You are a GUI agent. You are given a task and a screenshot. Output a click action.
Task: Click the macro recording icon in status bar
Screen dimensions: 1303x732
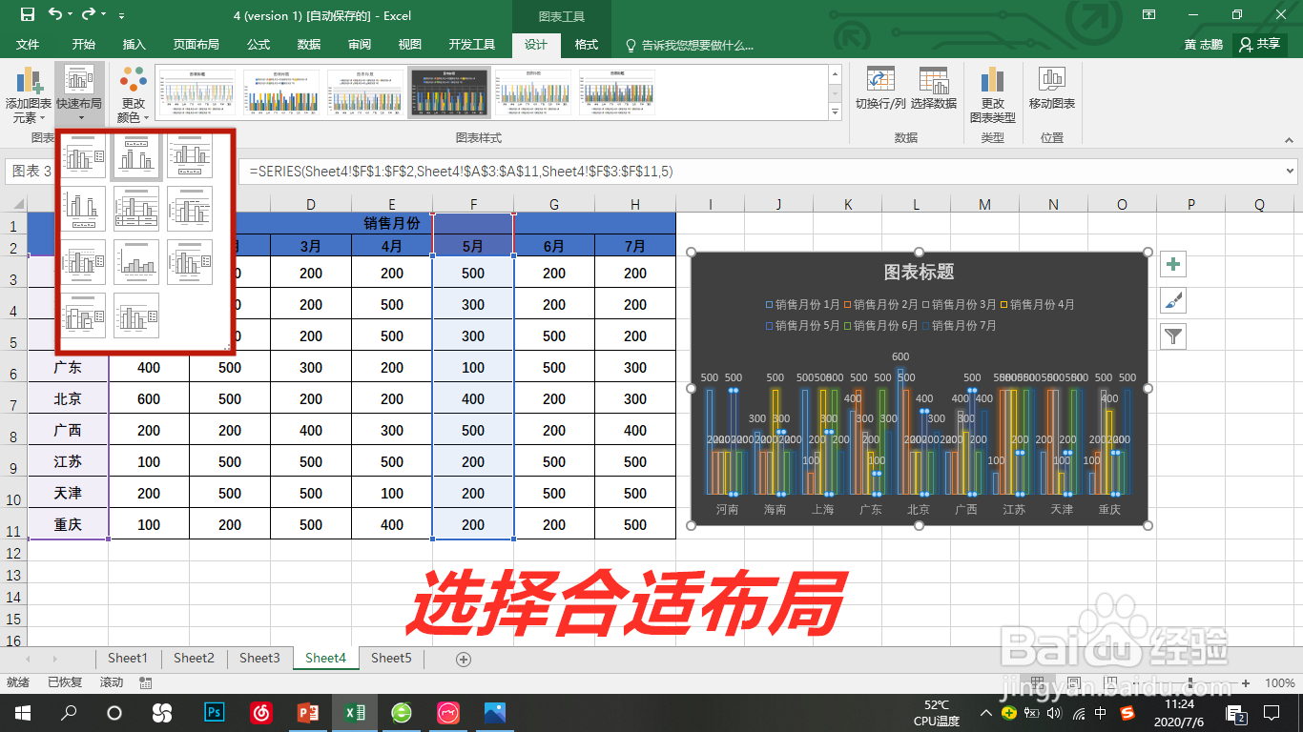[x=146, y=682]
